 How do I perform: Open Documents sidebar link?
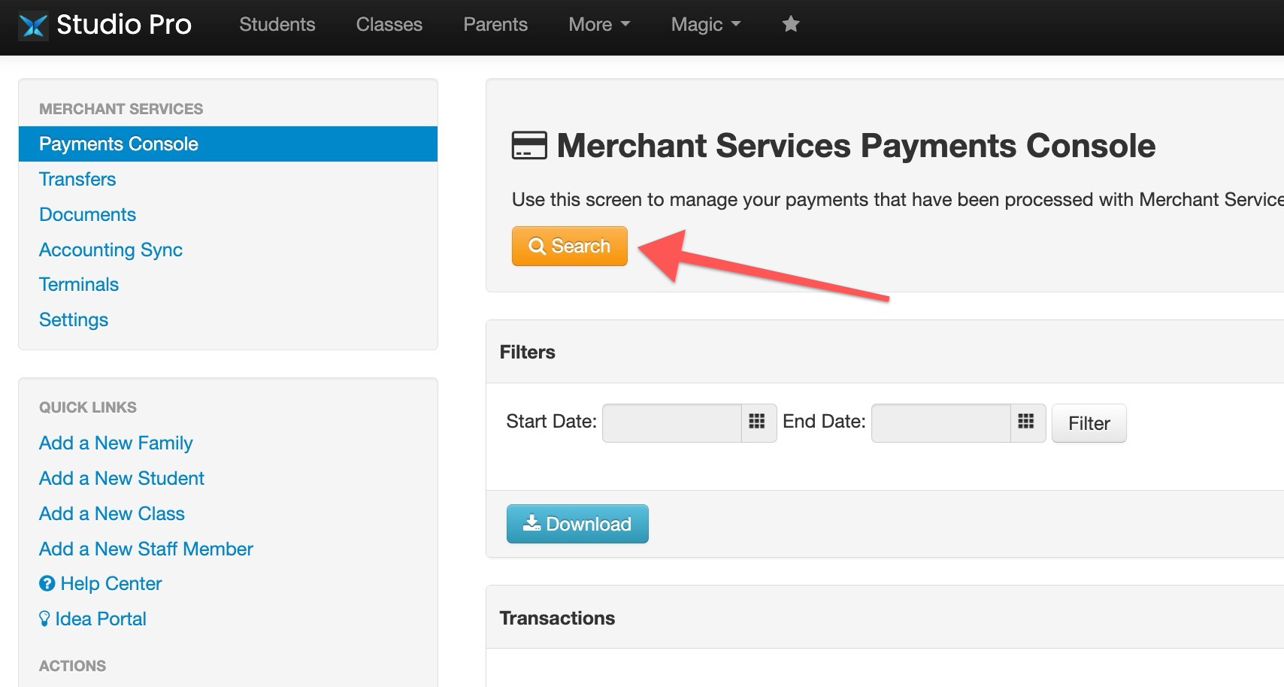87,214
